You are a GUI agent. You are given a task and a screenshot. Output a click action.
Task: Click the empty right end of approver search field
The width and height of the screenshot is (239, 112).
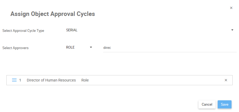(x=213, y=48)
